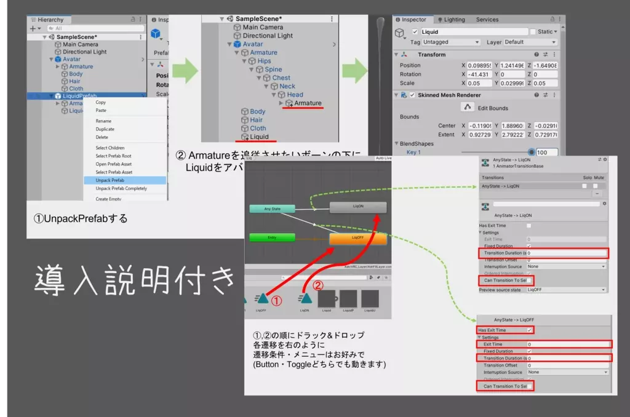Click the Skinned Mesh Renderer component icon
The height and width of the screenshot is (417, 630).
click(x=404, y=95)
